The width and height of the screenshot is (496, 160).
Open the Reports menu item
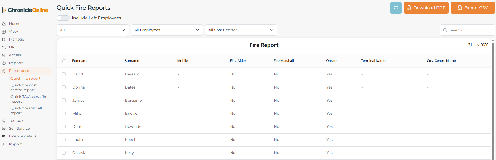tap(16, 63)
